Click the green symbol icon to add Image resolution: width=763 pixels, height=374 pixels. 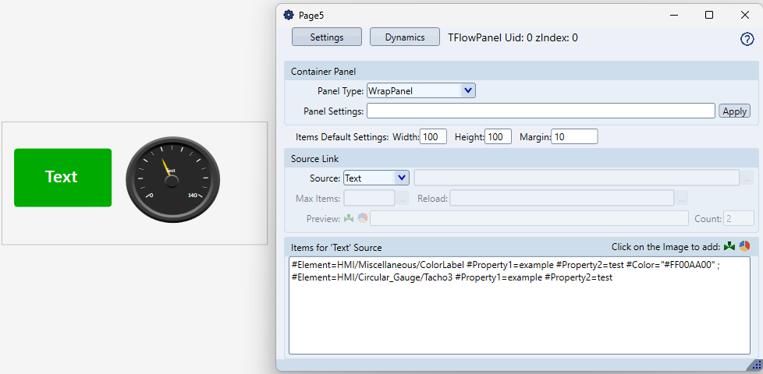(x=729, y=246)
